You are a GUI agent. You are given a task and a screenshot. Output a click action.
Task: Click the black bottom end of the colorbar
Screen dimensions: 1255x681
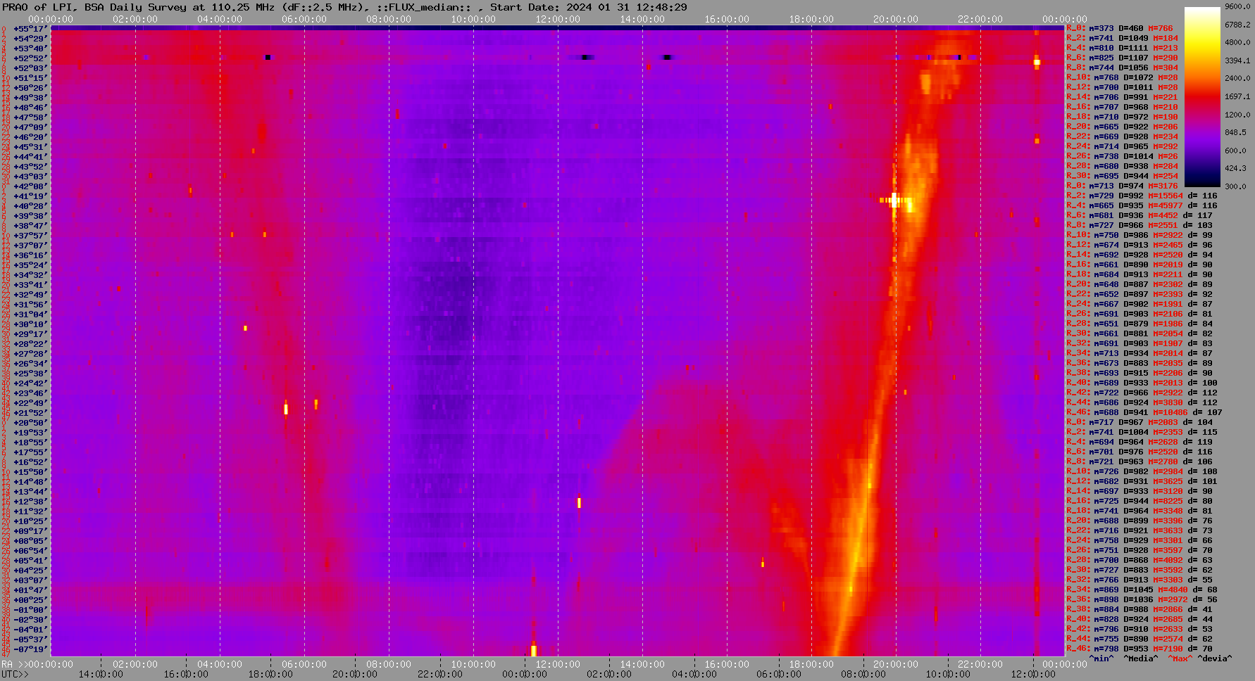pyautogui.click(x=1202, y=183)
